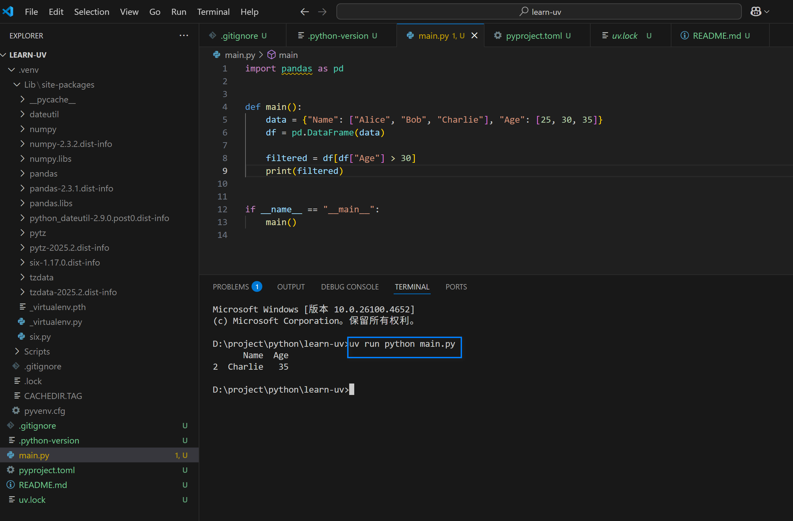Open six.py in the explorer
The width and height of the screenshot is (793, 521).
[99, 337]
